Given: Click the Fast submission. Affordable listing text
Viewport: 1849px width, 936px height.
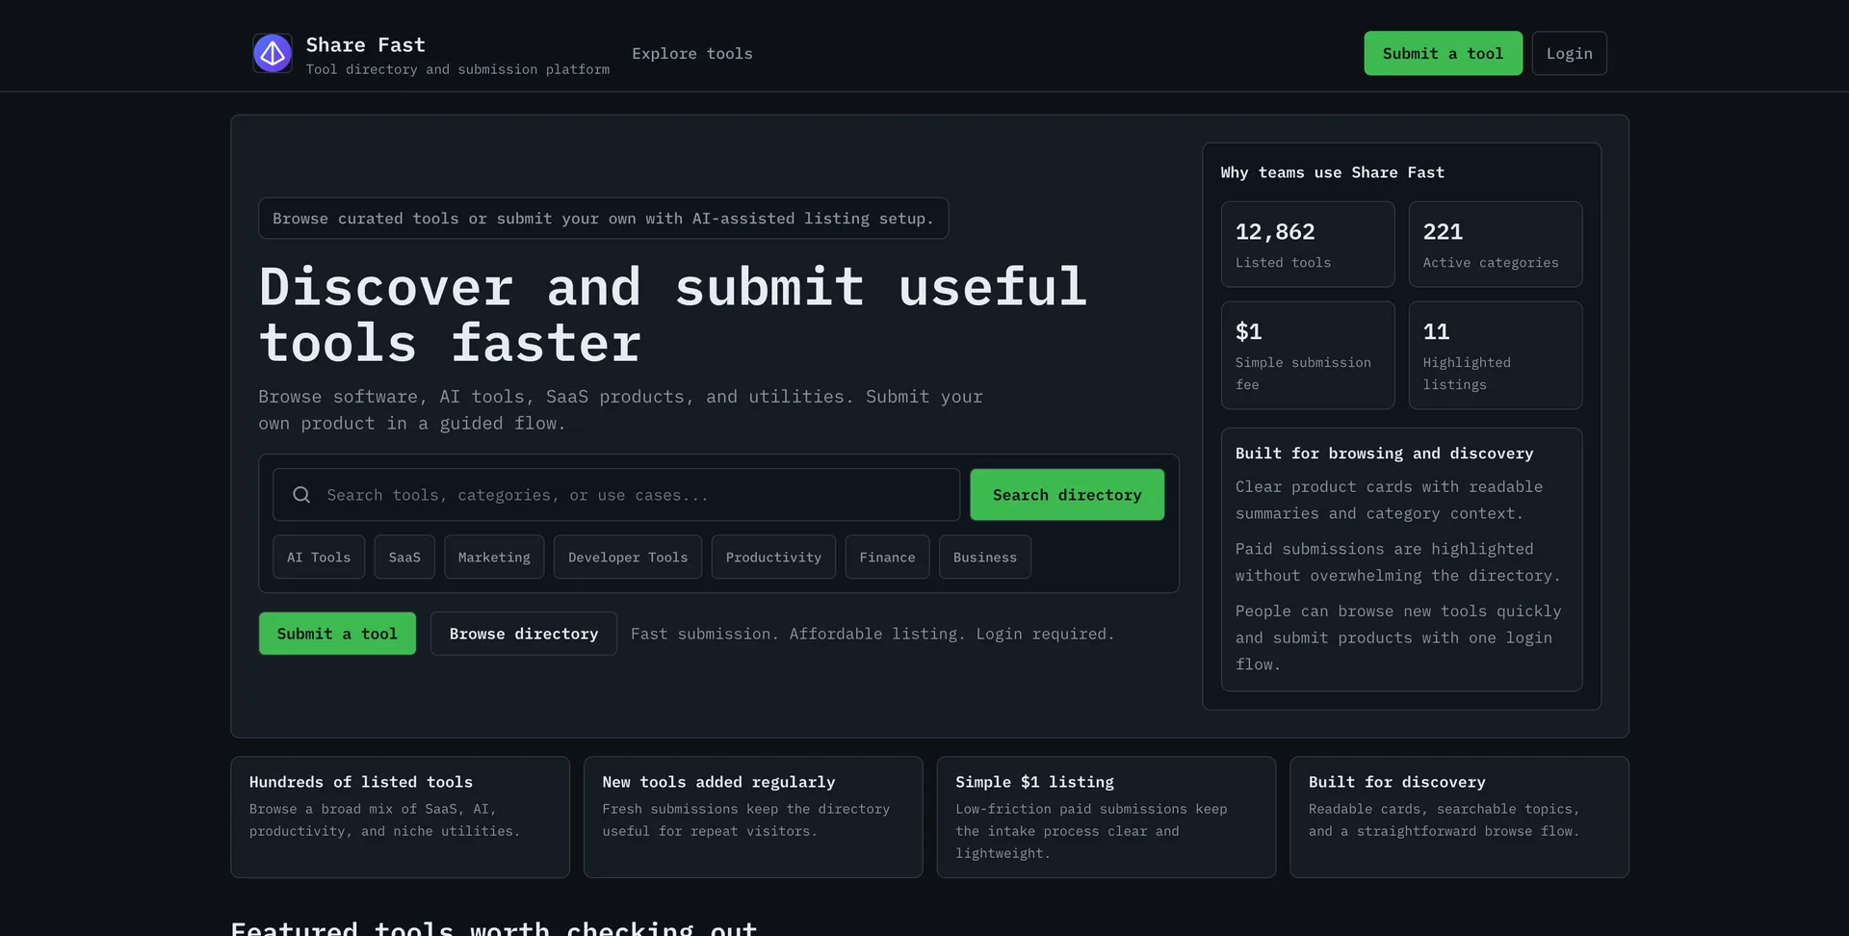Looking at the screenshot, I should (x=872, y=634).
